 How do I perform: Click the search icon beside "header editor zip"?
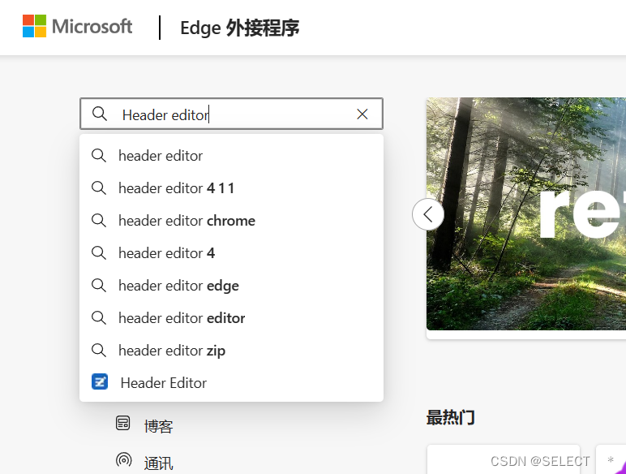[x=99, y=350]
